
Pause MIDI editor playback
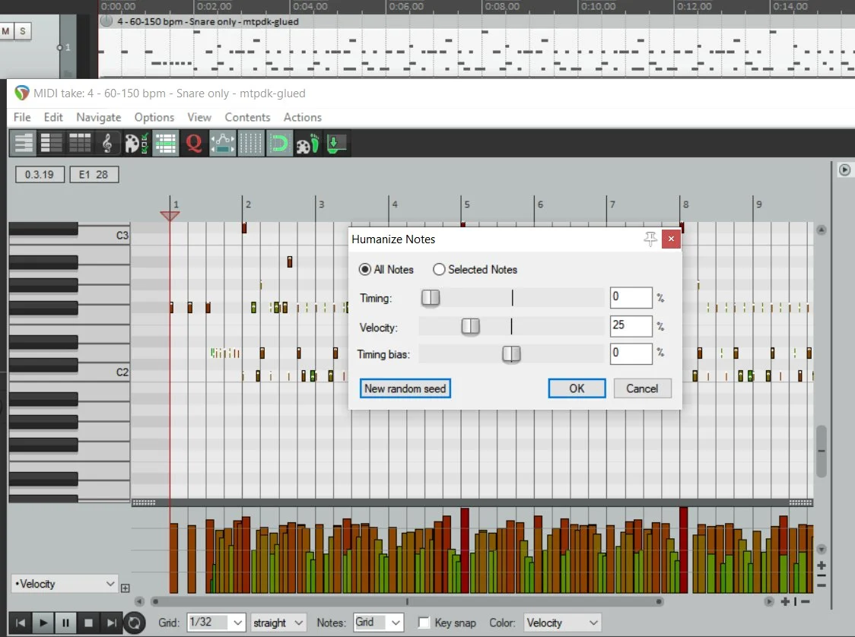pos(65,623)
